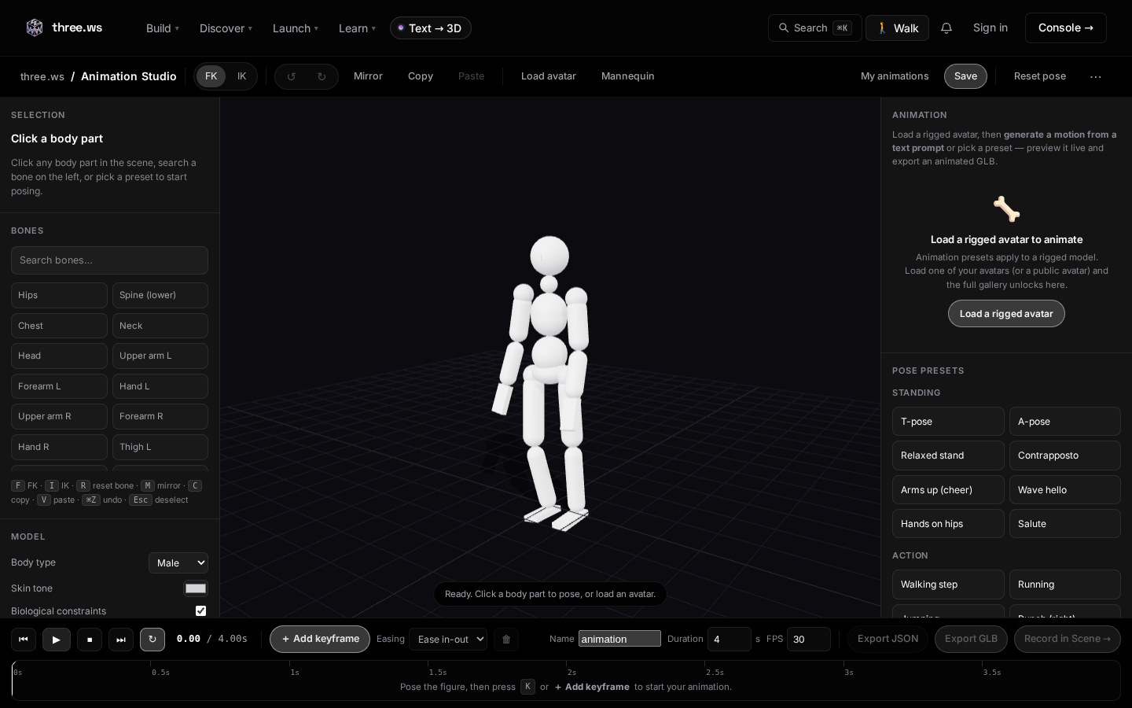Image resolution: width=1132 pixels, height=708 pixels.
Task: Click the Duration input field
Action: [x=730, y=640]
